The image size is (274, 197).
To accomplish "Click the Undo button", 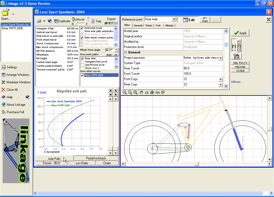I will coord(205,19).
